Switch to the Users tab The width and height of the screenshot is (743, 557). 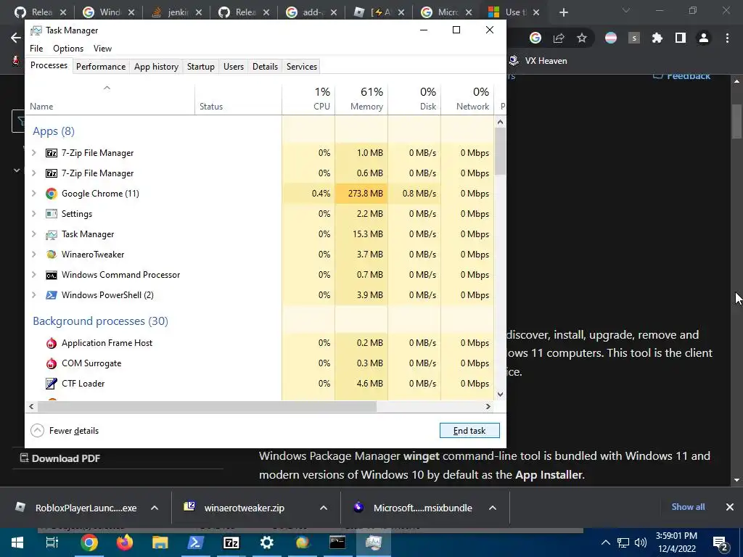(234, 67)
